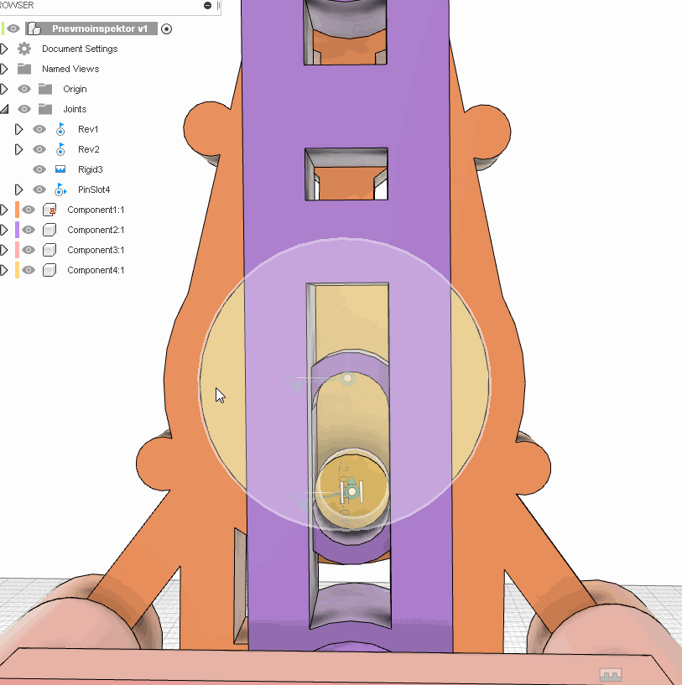The width and height of the screenshot is (682, 685).
Task: Hide Component2:1 with eye icon
Action: pos(29,230)
